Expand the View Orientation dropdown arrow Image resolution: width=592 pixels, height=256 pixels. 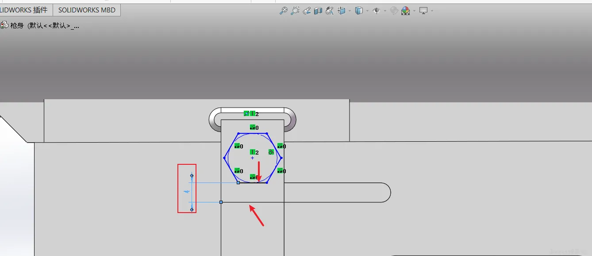pos(350,11)
